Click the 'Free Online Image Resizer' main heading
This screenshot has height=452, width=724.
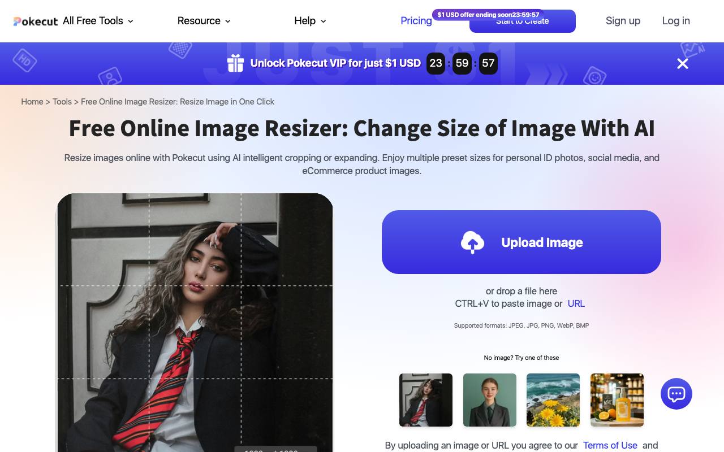click(x=362, y=128)
